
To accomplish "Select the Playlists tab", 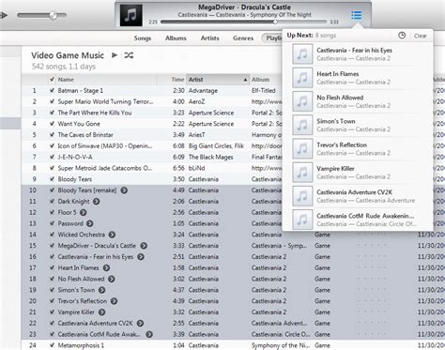I will [272, 38].
